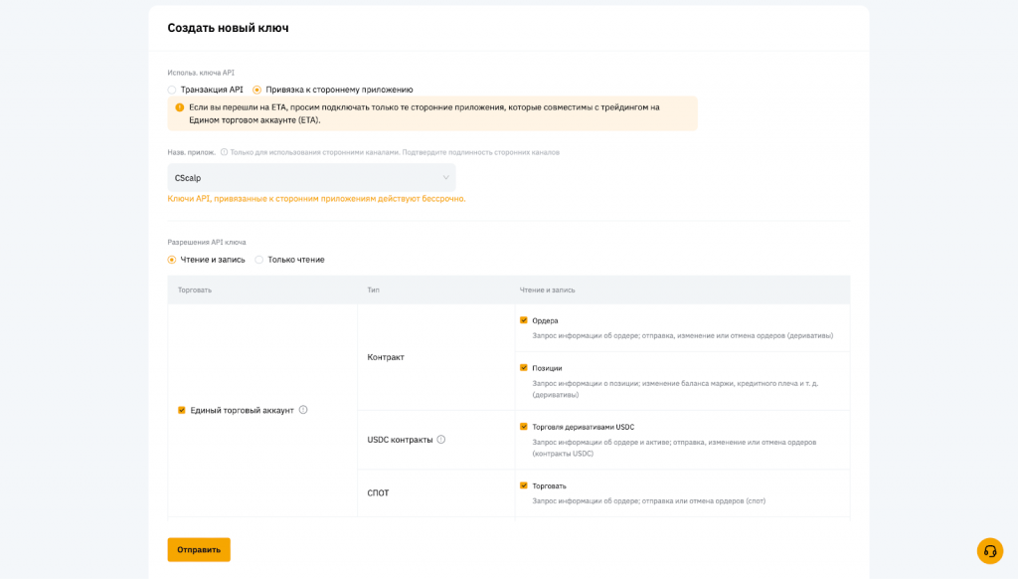The width and height of the screenshot is (1018, 579).
Task: Open the CScalp application dropdown
Action: [310, 178]
